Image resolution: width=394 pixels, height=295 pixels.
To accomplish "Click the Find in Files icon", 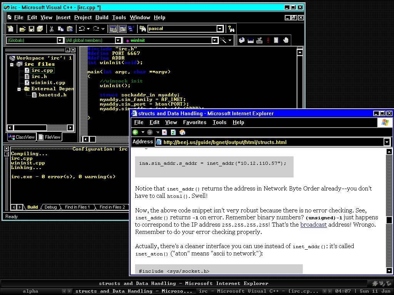I will [x=143, y=29].
